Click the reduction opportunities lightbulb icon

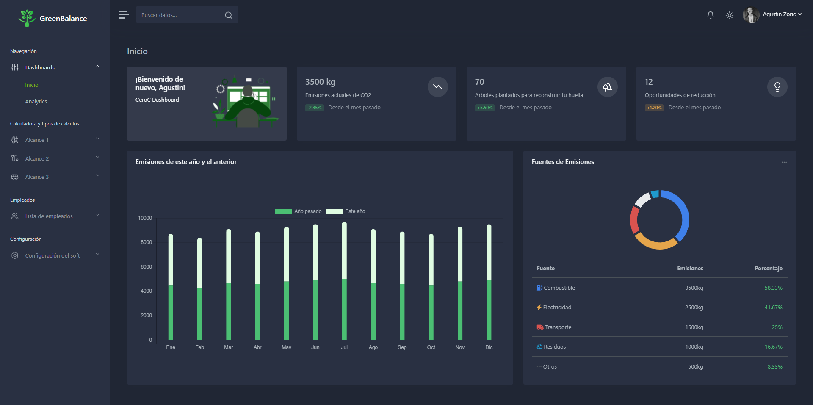click(x=777, y=87)
